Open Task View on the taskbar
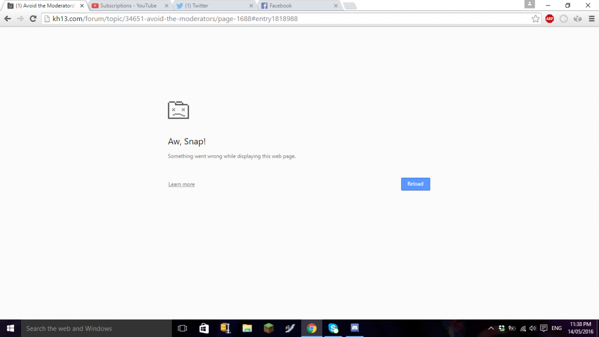The image size is (599, 337). pyautogui.click(x=182, y=329)
